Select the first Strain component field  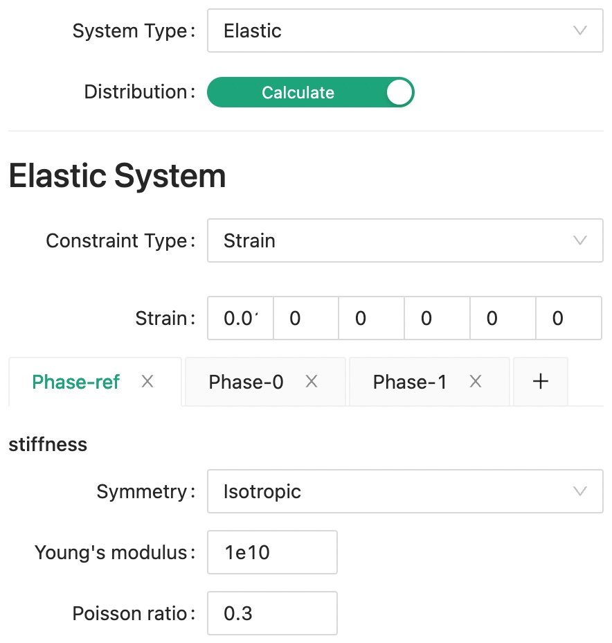pyautogui.click(x=240, y=318)
